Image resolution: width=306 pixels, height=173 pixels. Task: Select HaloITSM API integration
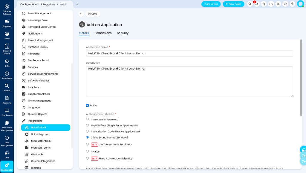click(x=45, y=128)
